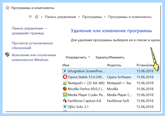
Task: Click Notepad++ Tea publisher cell
Action: coord(119,83)
